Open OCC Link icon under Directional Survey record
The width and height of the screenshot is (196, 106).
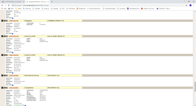coord(12,85)
